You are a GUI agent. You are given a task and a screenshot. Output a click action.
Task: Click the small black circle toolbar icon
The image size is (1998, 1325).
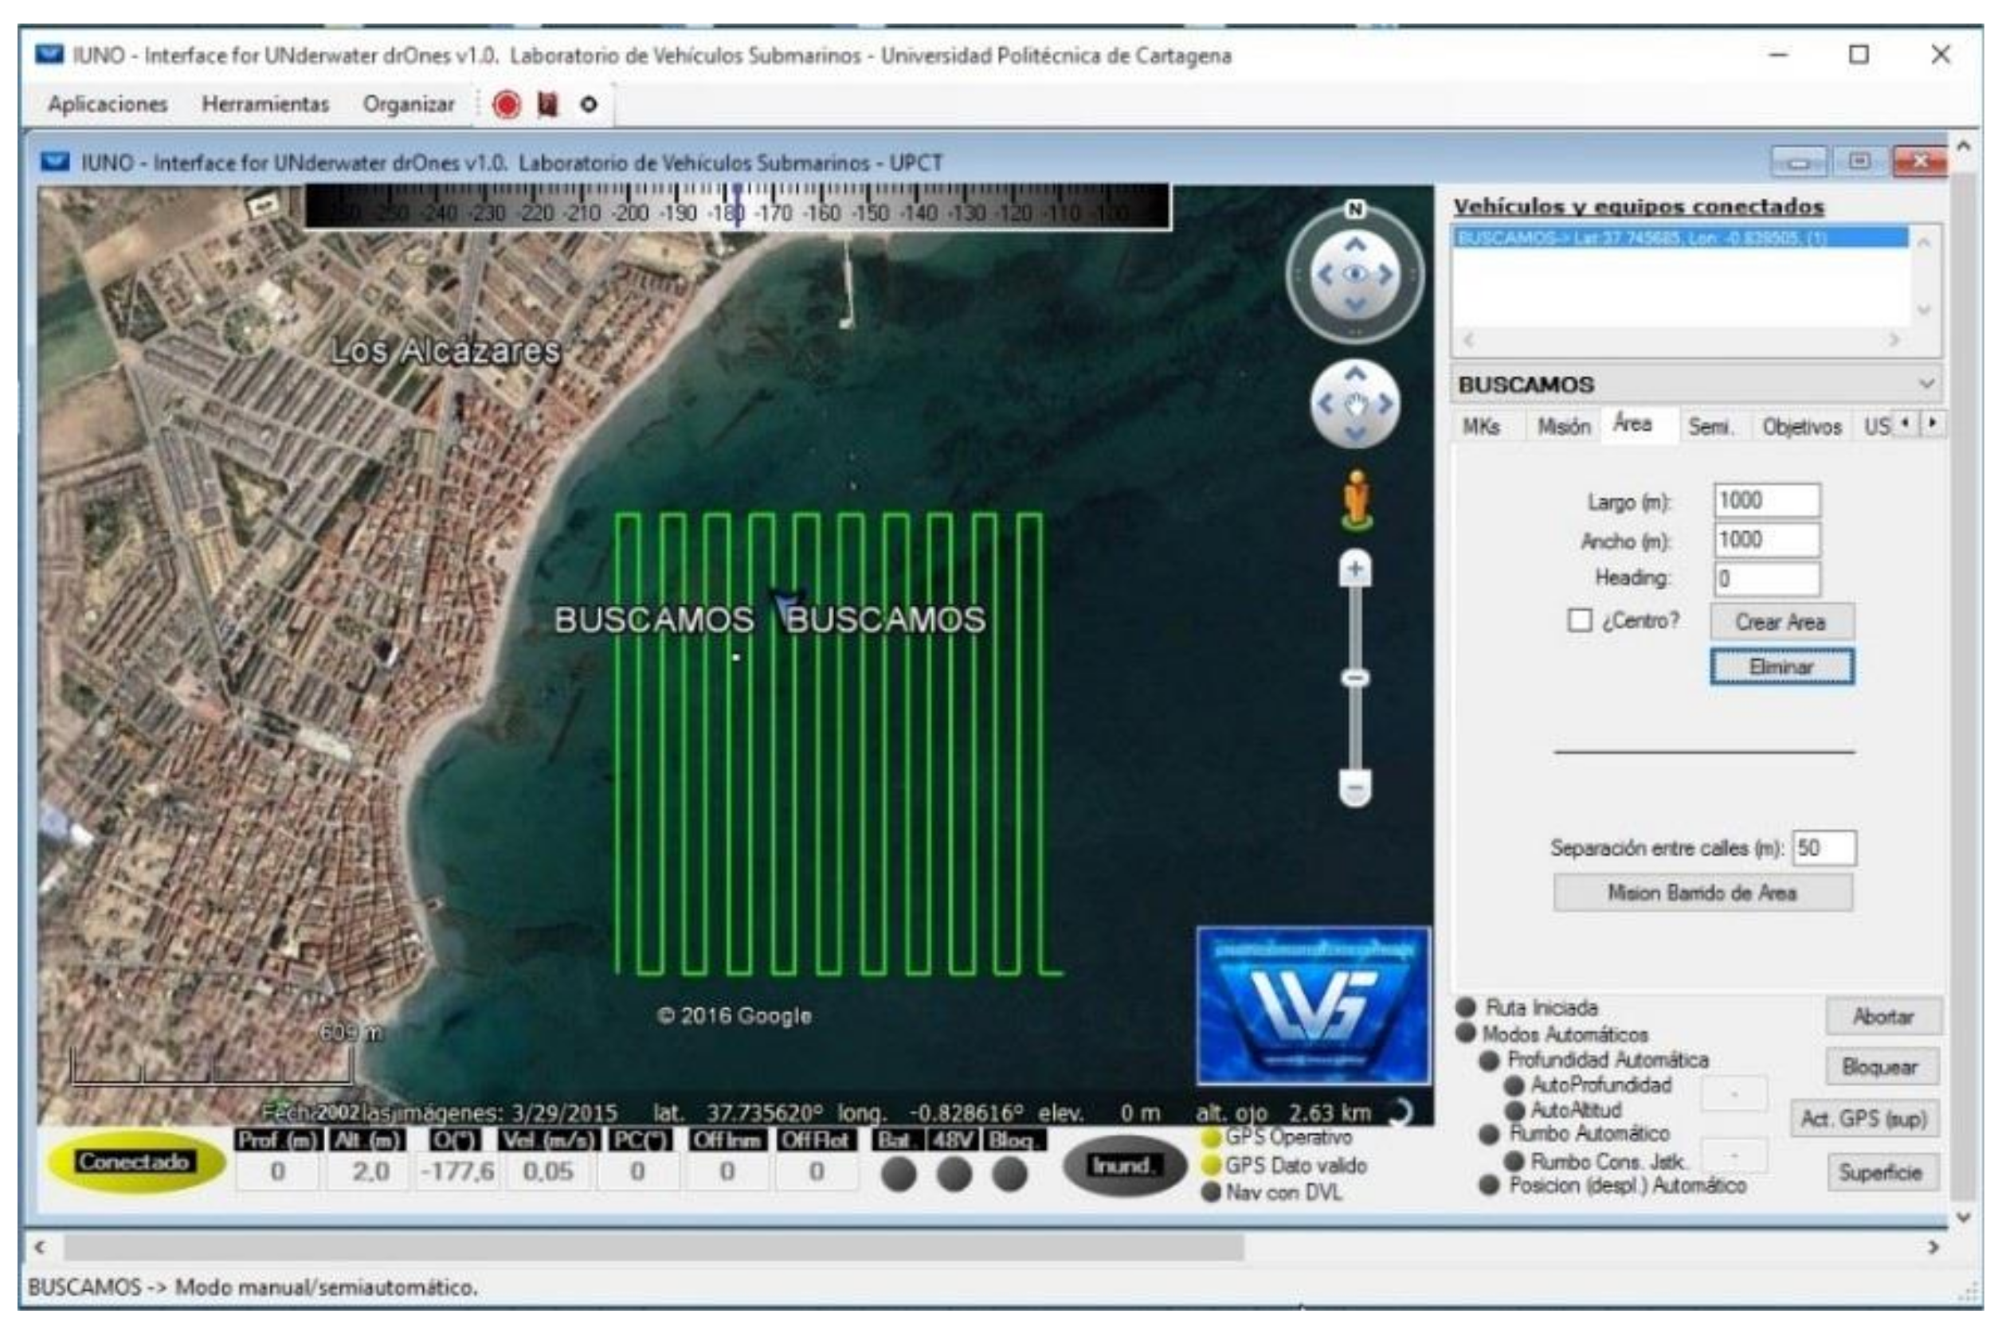coord(588,105)
